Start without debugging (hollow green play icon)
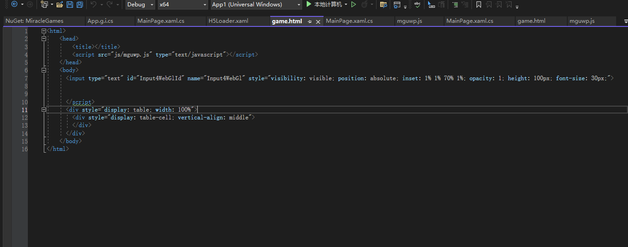Image resolution: width=628 pixels, height=247 pixels. 354,5
